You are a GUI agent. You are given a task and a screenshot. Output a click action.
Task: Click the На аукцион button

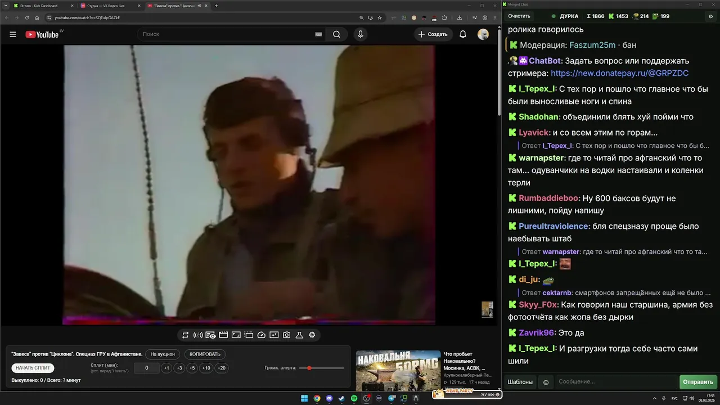(x=163, y=354)
